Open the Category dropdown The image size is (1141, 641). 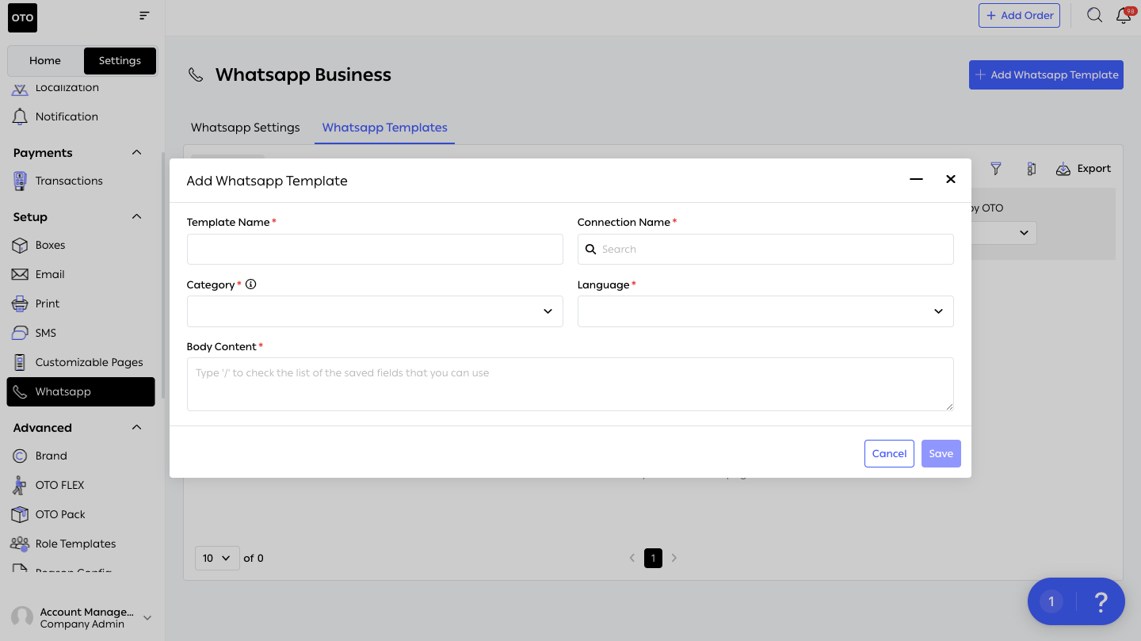(x=375, y=311)
